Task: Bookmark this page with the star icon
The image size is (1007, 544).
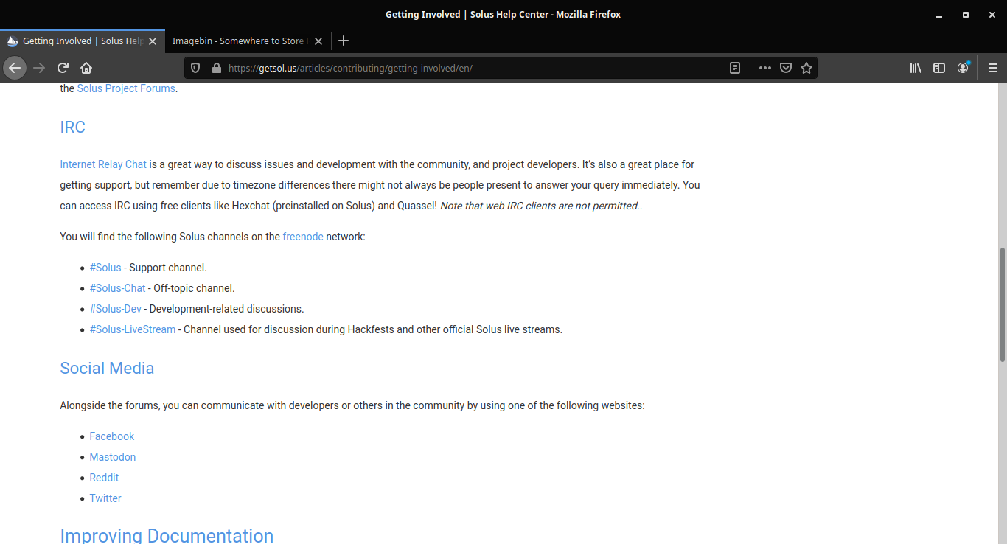Action: [806, 68]
